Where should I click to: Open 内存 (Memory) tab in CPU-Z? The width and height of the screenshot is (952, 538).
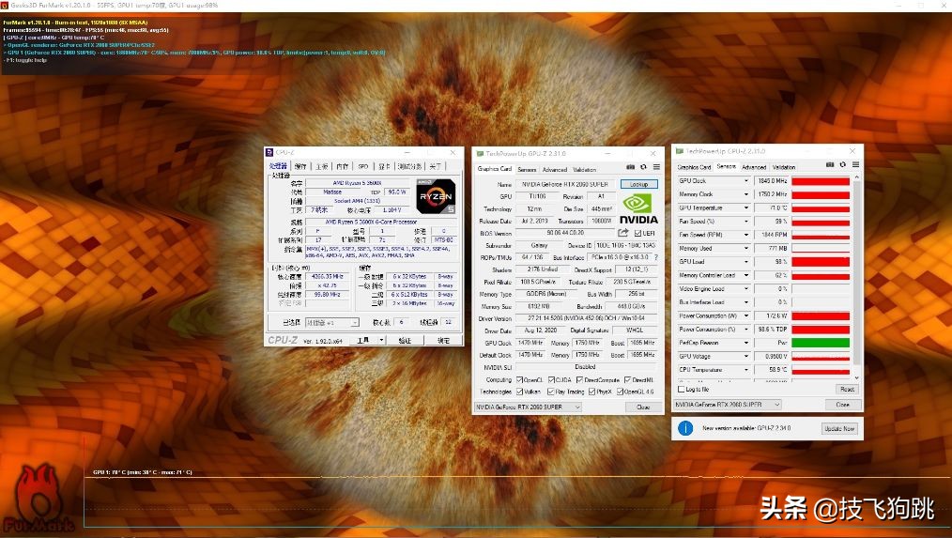(x=343, y=166)
